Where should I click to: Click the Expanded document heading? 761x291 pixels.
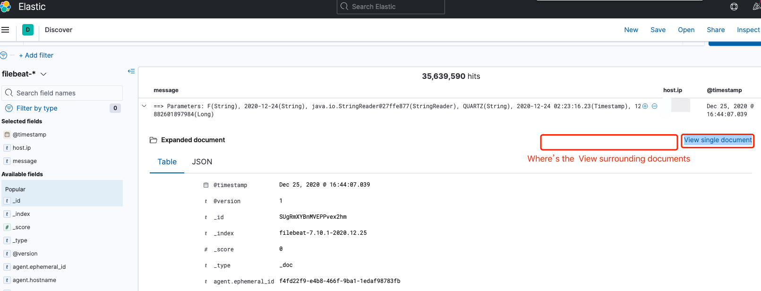(x=193, y=140)
